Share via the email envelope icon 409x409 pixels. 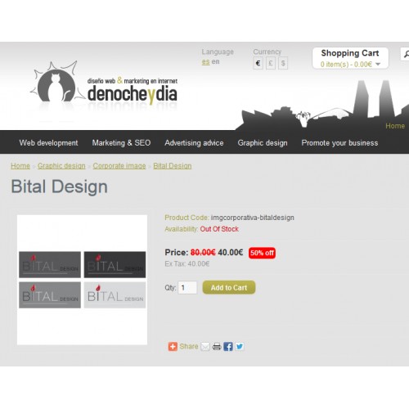[205, 347]
